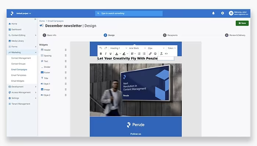Viewport: 257px width, 146px height.
Task: Go to step 4 Review & Delivery
Action: point(235,35)
